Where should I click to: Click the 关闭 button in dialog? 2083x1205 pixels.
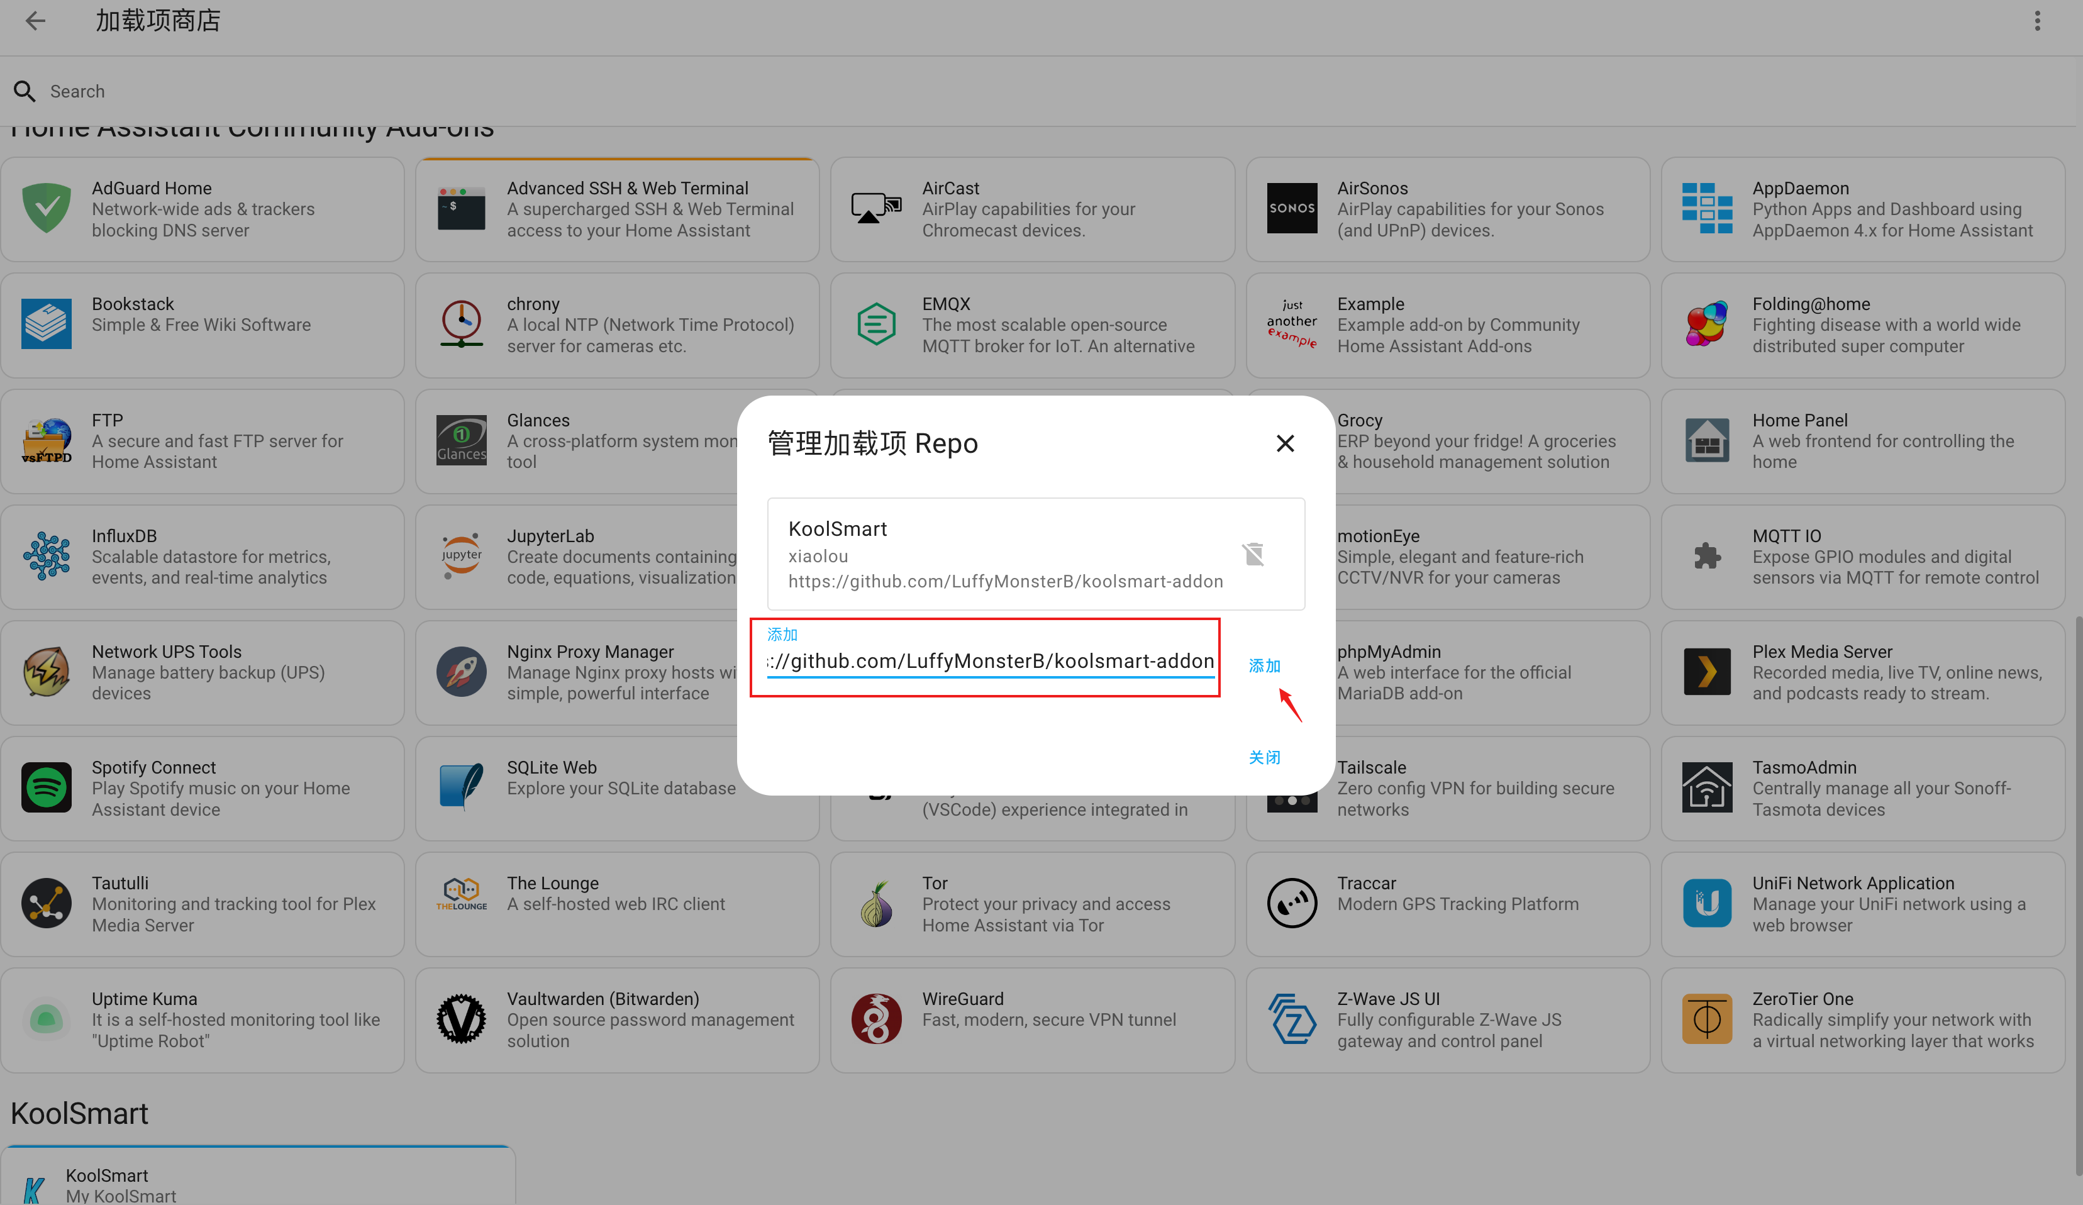pos(1264,757)
